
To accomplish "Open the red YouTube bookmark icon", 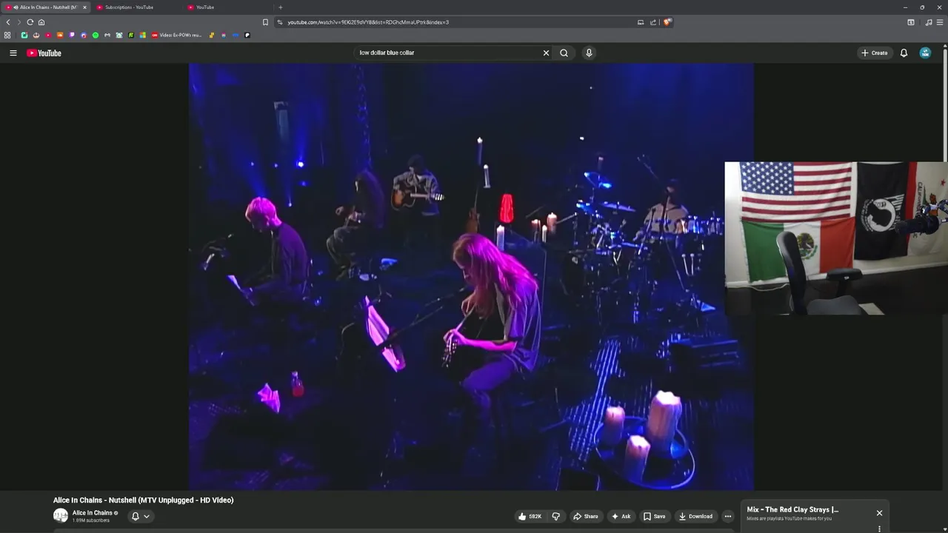I will [x=48, y=35].
